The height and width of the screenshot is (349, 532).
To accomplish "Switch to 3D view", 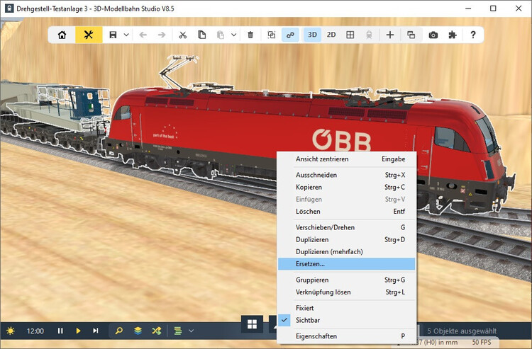I will point(313,35).
